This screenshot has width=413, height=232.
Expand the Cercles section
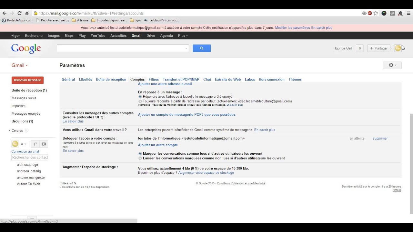pos(9,130)
